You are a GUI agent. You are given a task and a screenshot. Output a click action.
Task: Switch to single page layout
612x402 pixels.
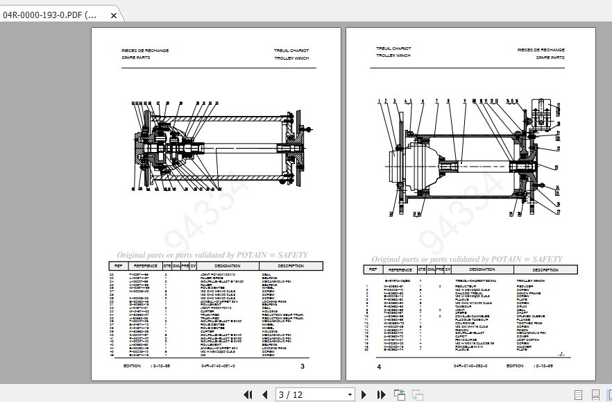click(578, 394)
